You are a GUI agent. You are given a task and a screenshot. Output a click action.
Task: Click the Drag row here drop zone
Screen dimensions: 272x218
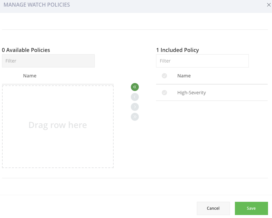click(58, 125)
